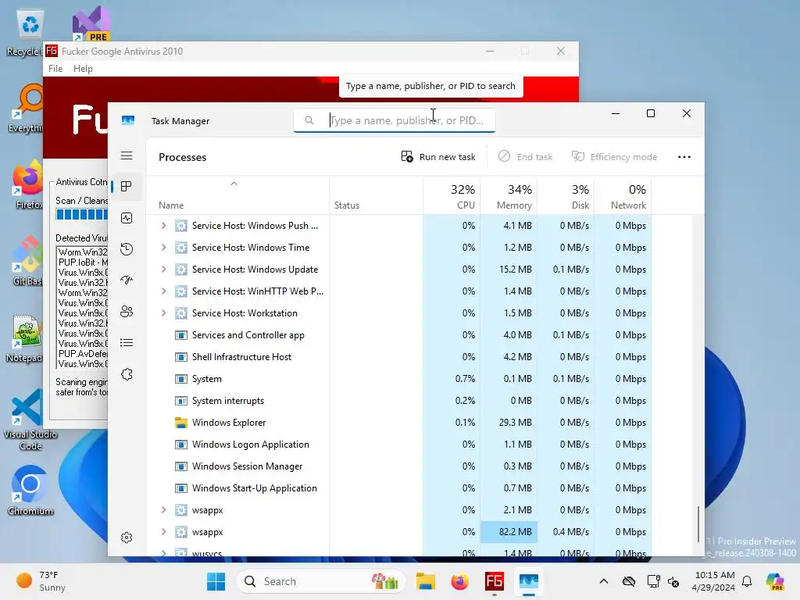The image size is (800, 600).
Task: Open the Windows Start menu
Action: (x=216, y=581)
